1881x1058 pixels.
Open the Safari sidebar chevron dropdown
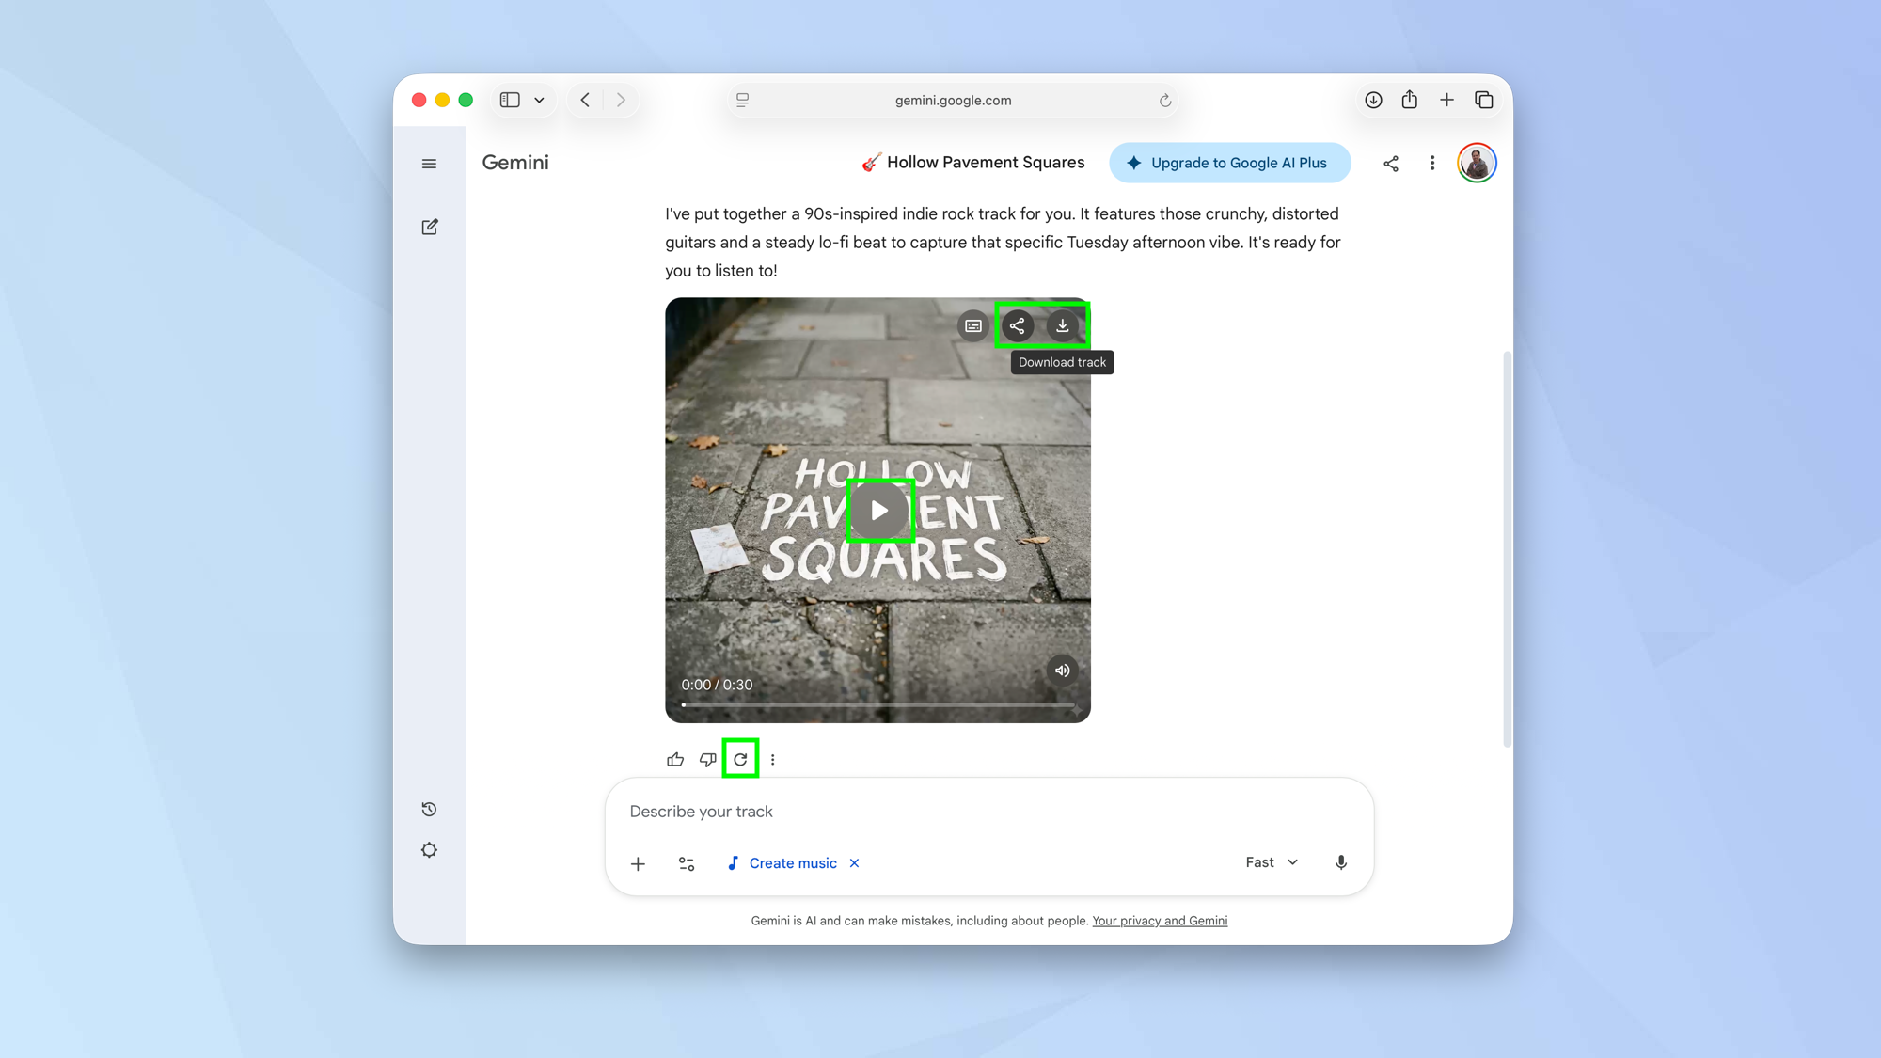click(539, 100)
